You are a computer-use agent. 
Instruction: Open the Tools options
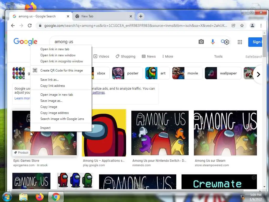218,57
